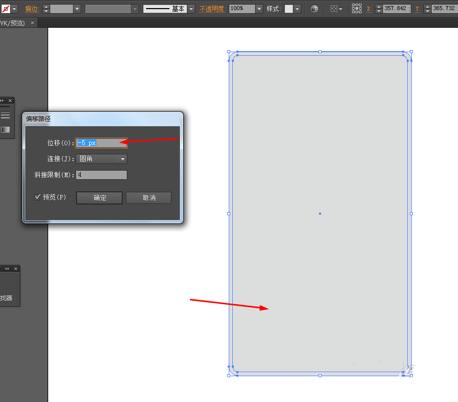Click the Y value field 365.732
Image resolution: width=458 pixels, height=402 pixels.
[445, 9]
